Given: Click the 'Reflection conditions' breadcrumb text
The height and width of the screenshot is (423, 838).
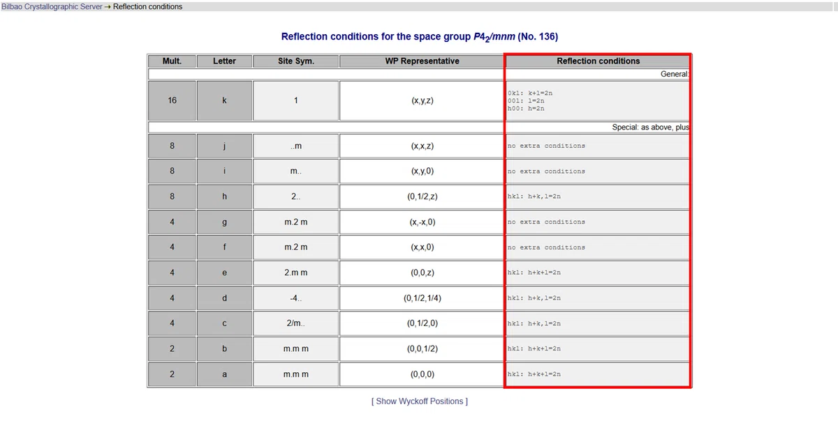Looking at the screenshot, I should point(147,6).
